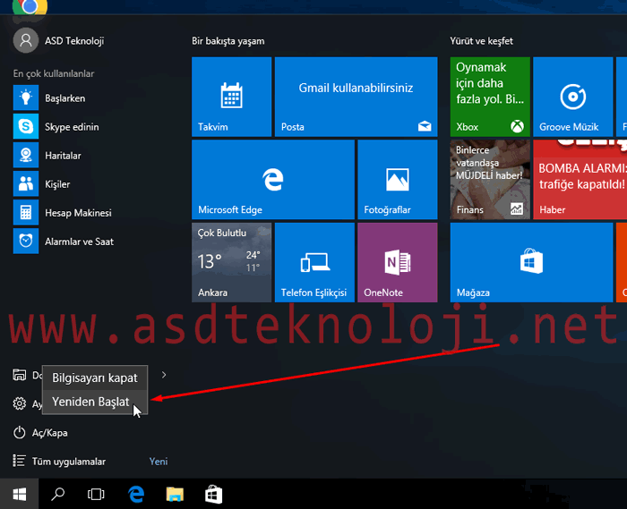Viewport: 627px width, 509px height.
Task: Launch Microsoft Edge from its tile
Action: click(x=272, y=179)
